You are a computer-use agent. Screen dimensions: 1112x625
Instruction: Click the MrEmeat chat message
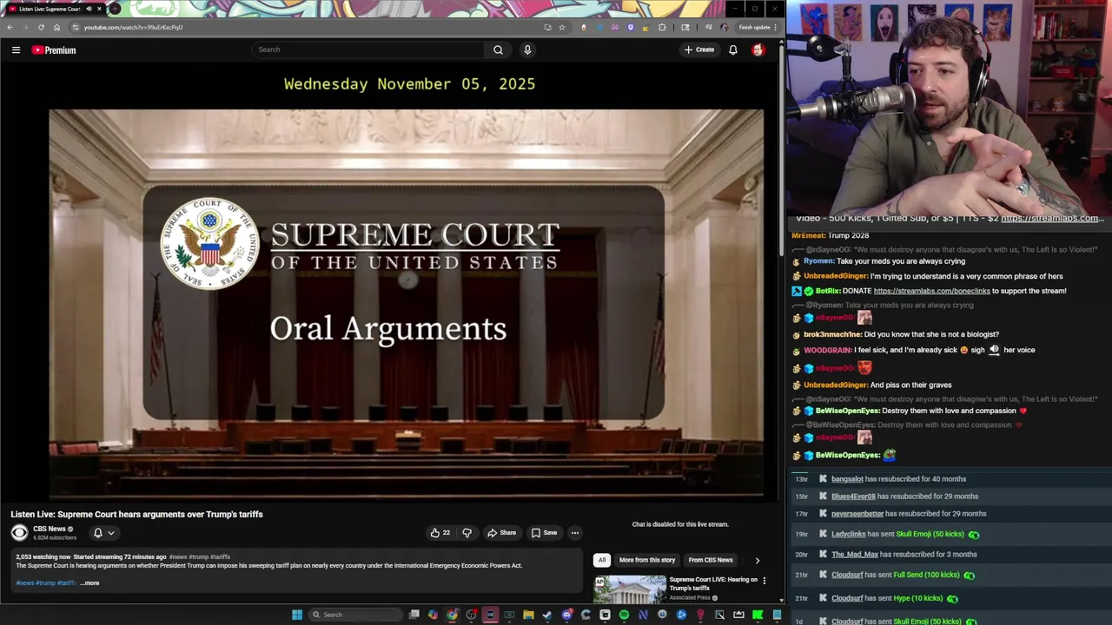[831, 235]
